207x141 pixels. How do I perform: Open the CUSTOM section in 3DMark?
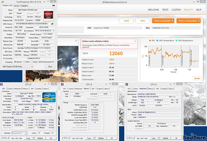point(176,10)
